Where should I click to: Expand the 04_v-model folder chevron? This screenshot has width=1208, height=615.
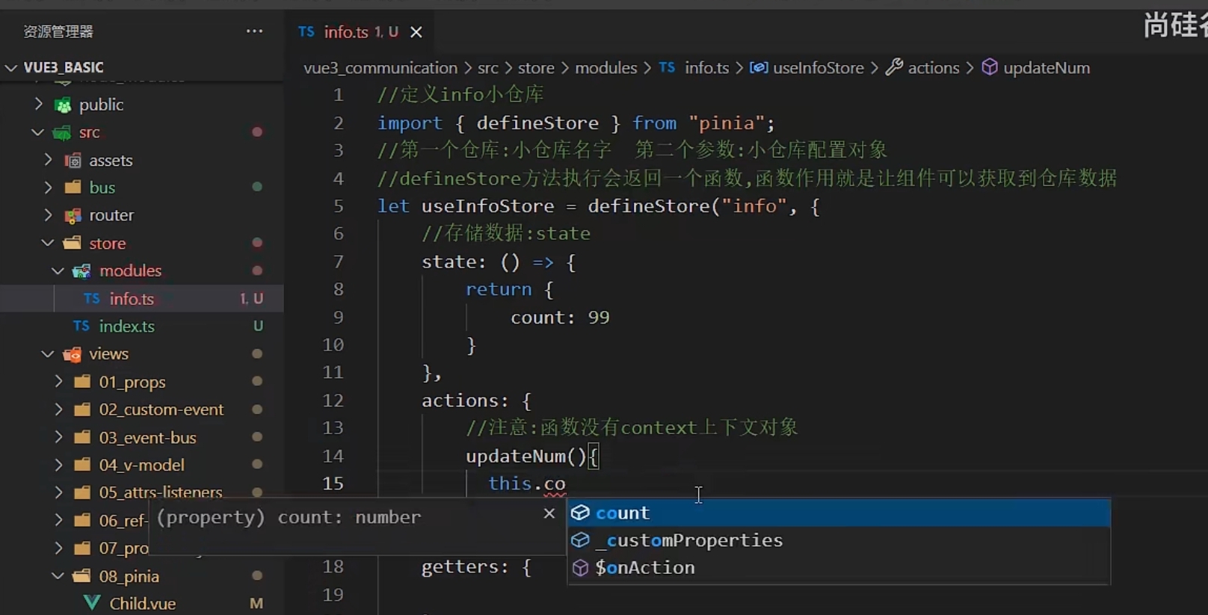(59, 465)
